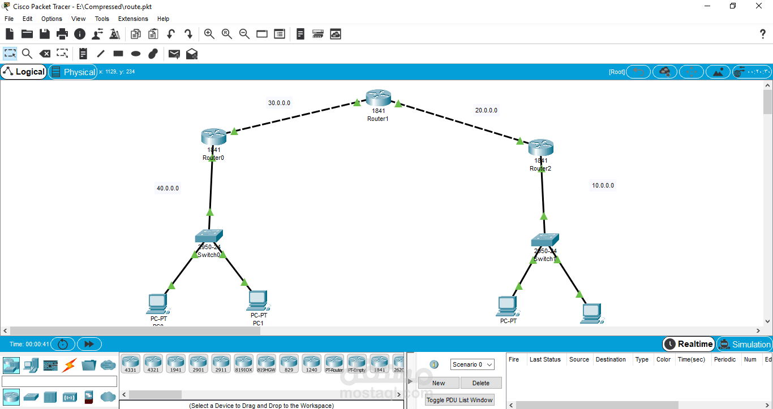Open the network information icon
Viewport: 773px width, 409px height.
tap(80, 34)
